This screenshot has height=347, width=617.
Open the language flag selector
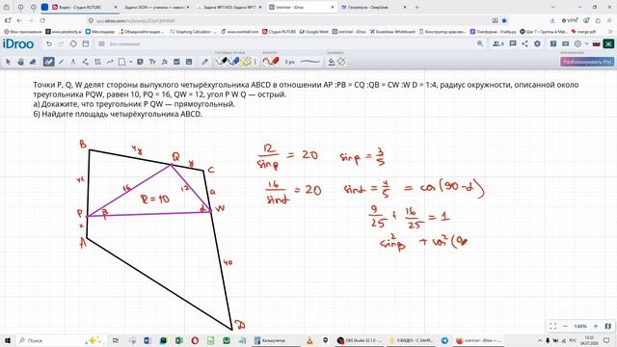point(596,43)
